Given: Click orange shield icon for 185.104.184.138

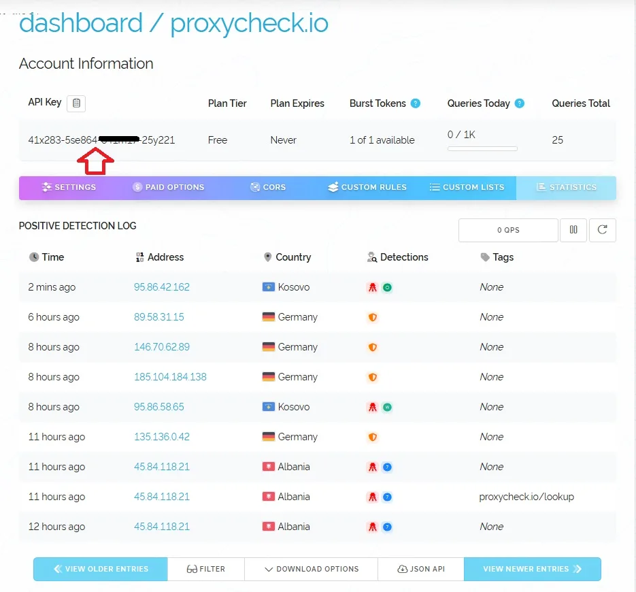Looking at the screenshot, I should tap(372, 378).
